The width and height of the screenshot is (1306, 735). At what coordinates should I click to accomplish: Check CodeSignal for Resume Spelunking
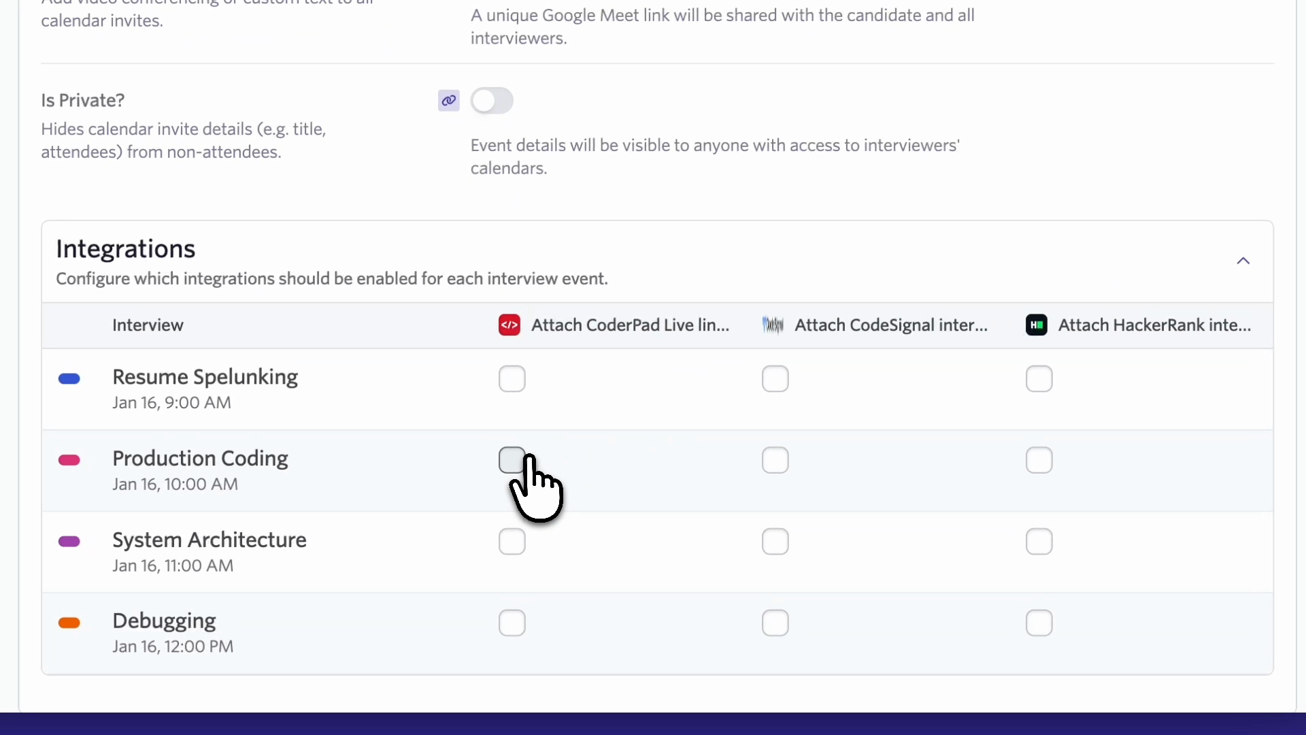coord(775,379)
